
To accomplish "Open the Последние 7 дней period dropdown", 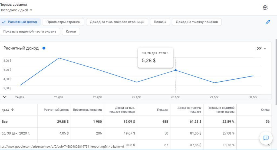I will (x=16, y=10).
